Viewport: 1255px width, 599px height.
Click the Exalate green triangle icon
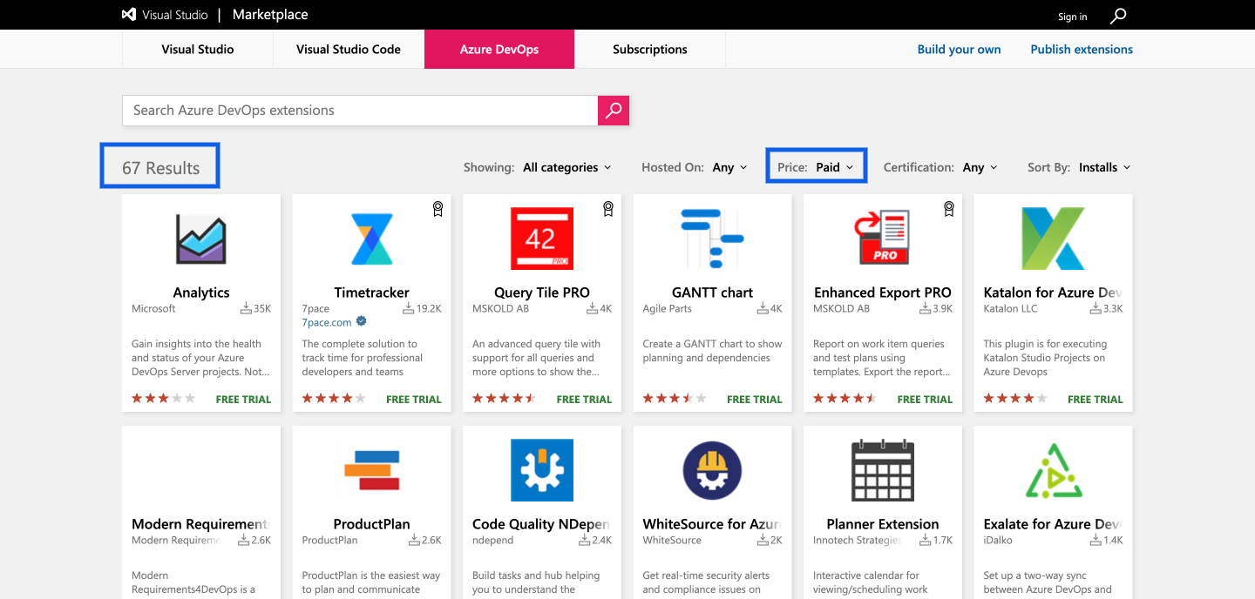tap(1053, 470)
